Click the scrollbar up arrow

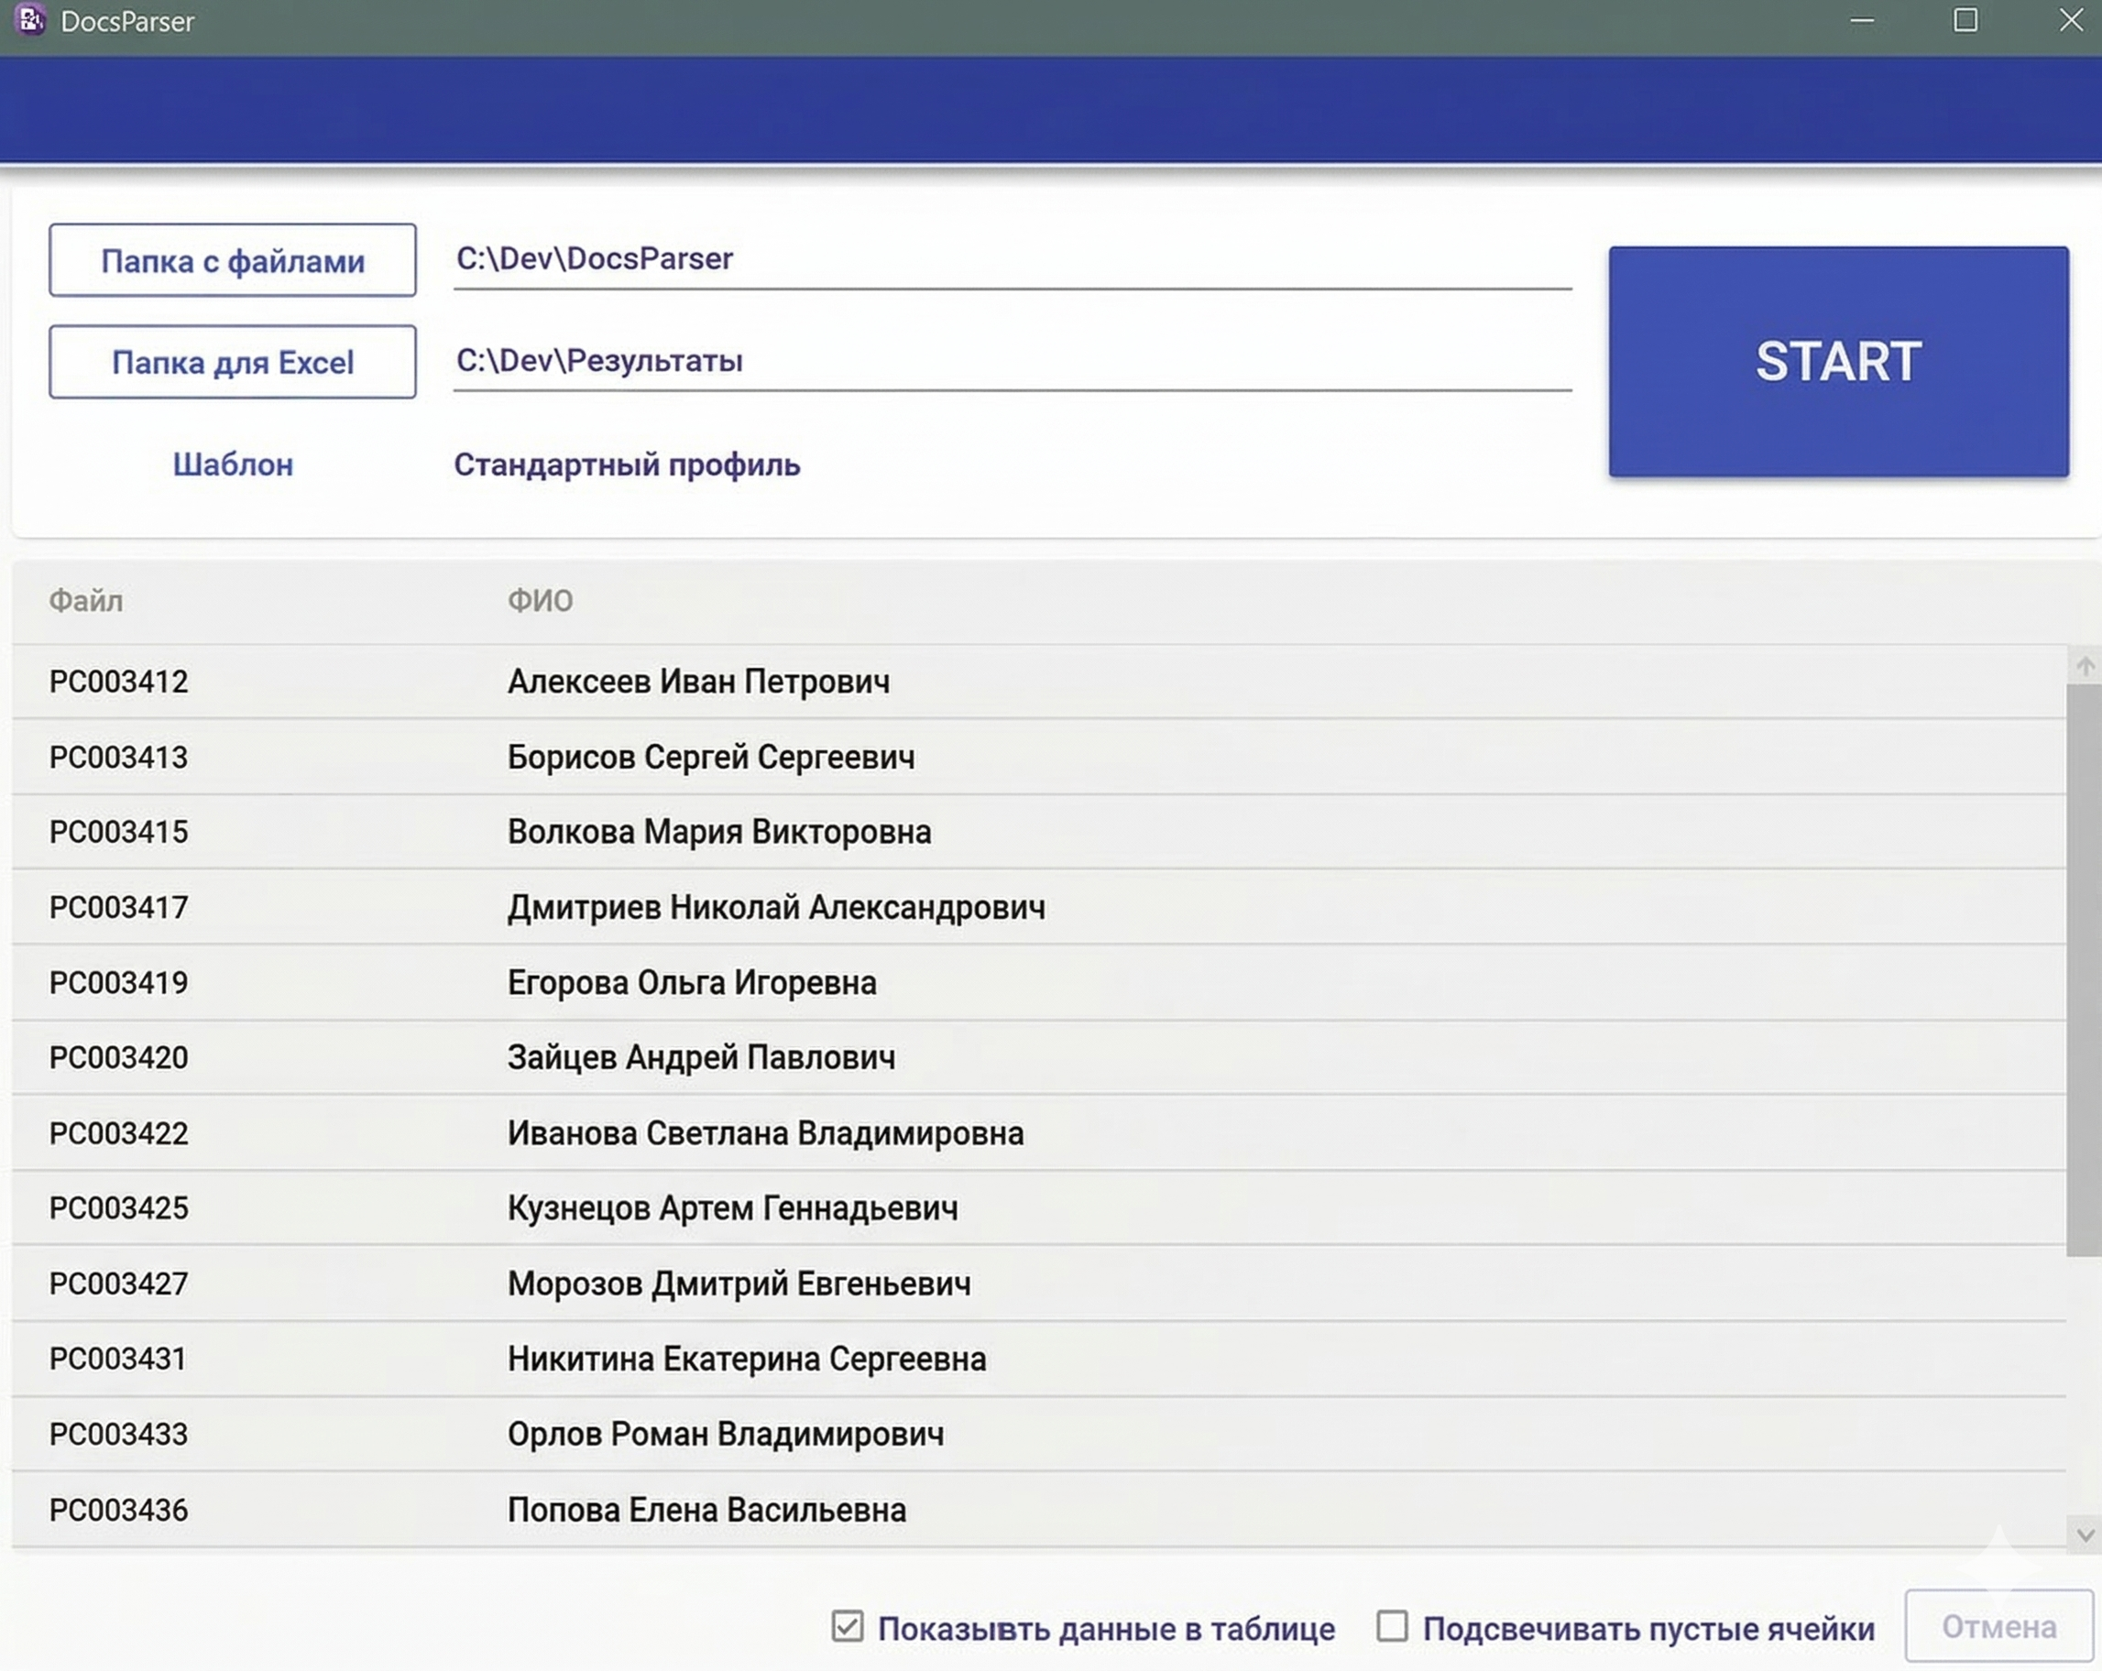(2085, 666)
